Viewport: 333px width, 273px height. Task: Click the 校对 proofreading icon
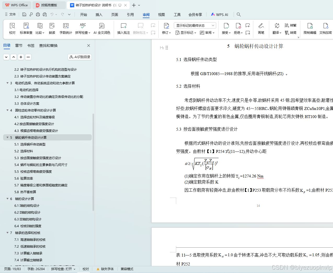click(12, 29)
